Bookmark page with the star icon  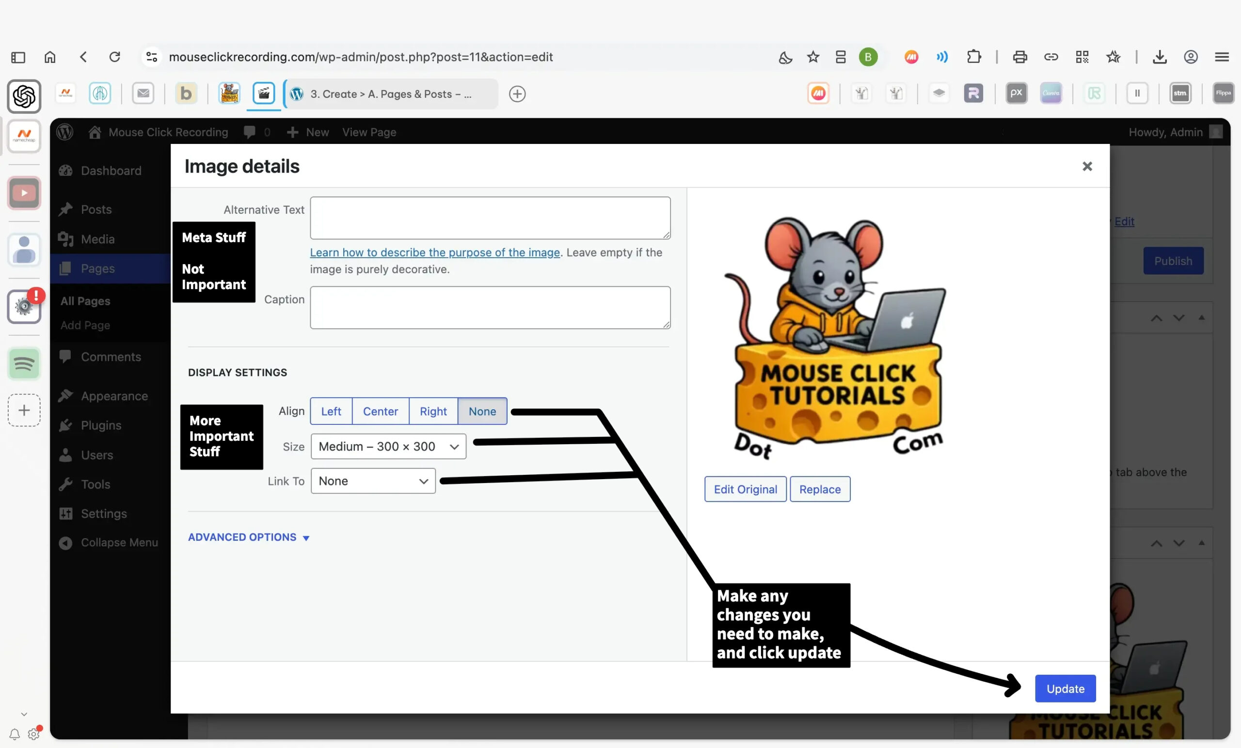[813, 57]
